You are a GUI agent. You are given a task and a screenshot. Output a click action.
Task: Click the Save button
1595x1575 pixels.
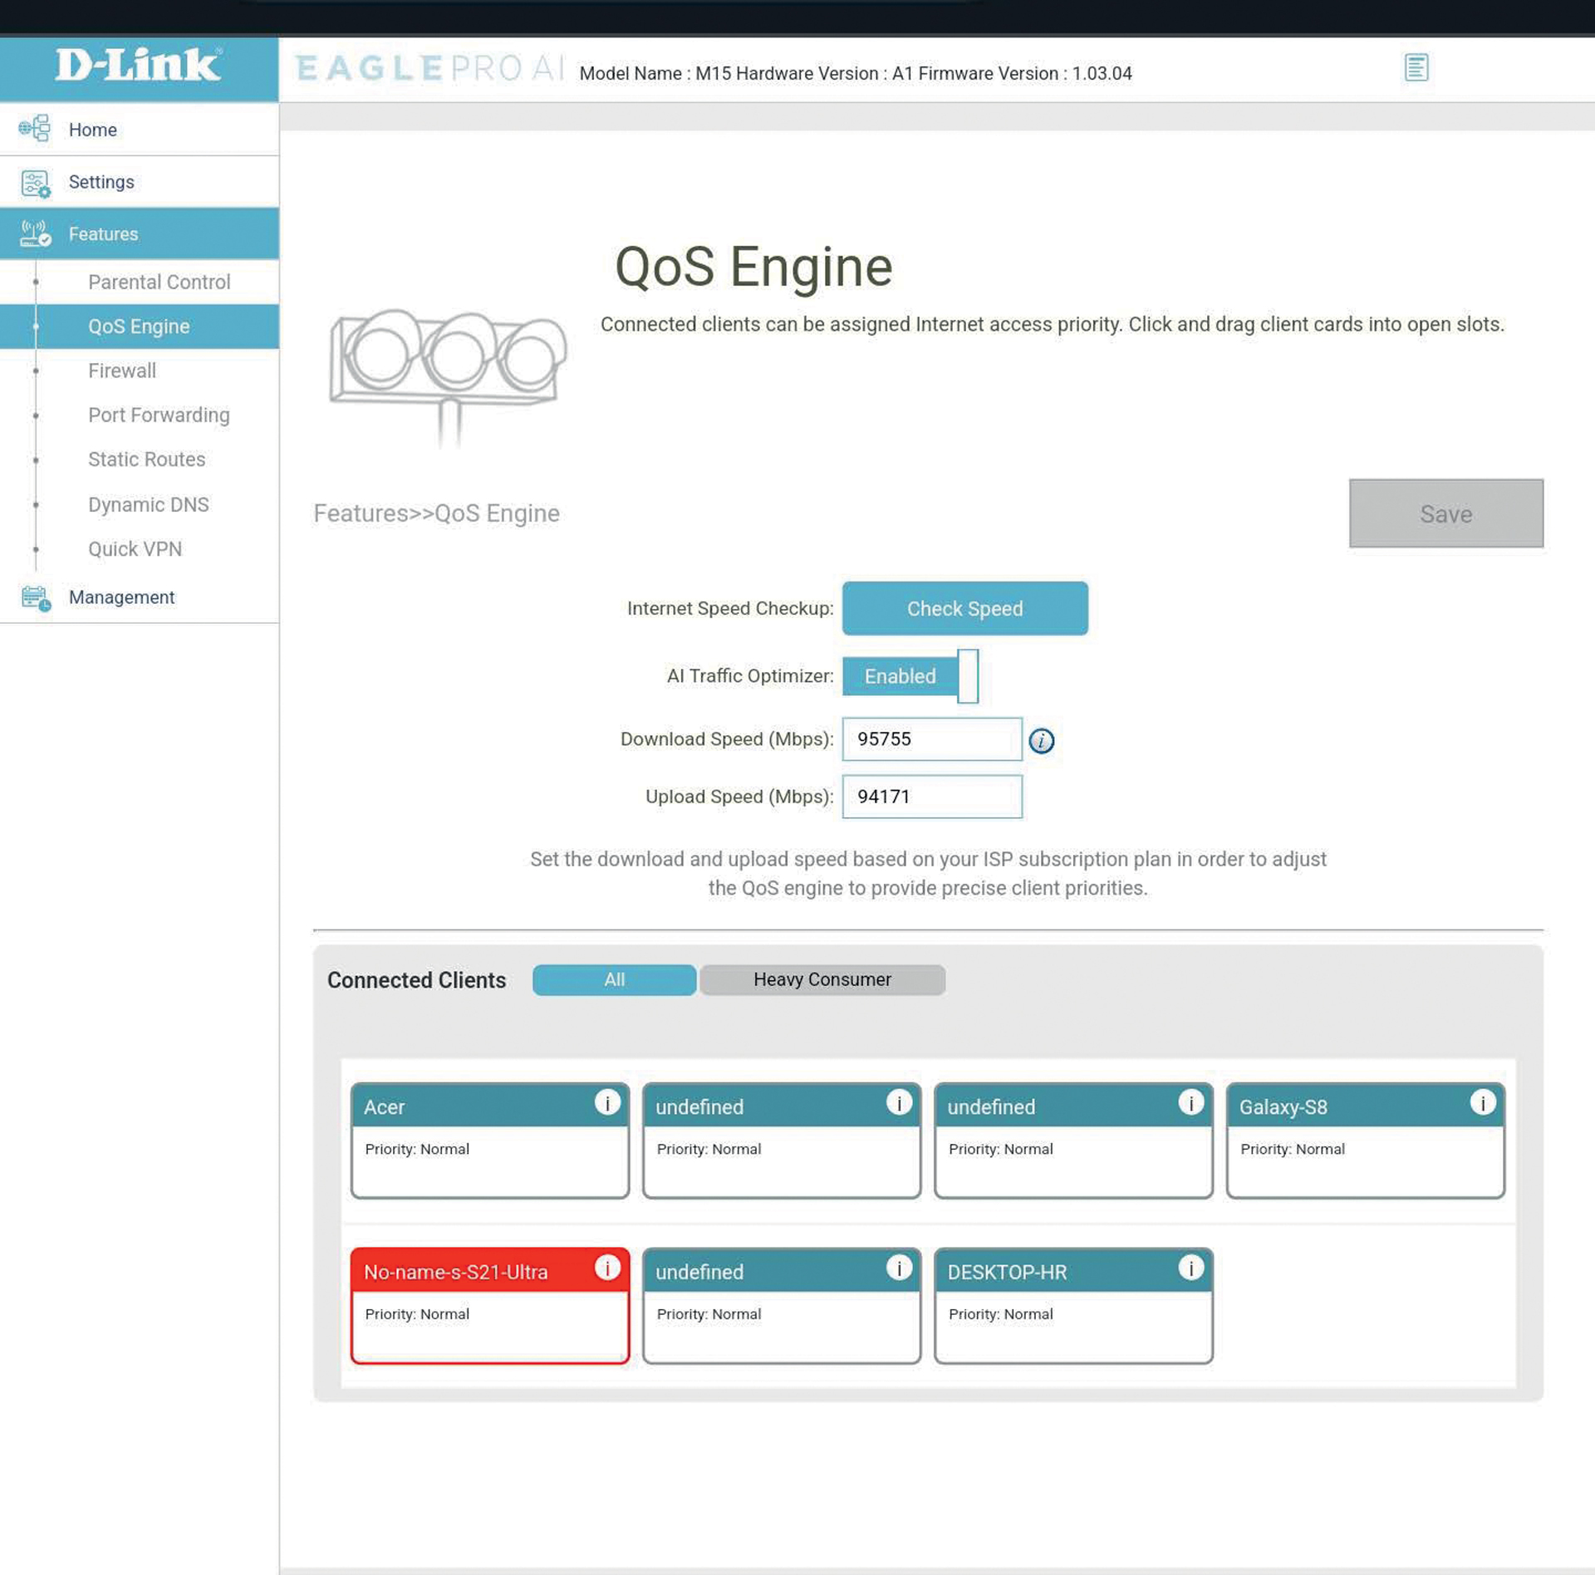[x=1445, y=513]
